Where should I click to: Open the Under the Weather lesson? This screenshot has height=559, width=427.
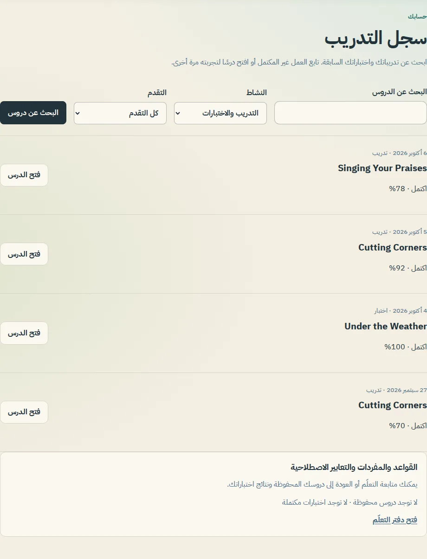(24, 333)
